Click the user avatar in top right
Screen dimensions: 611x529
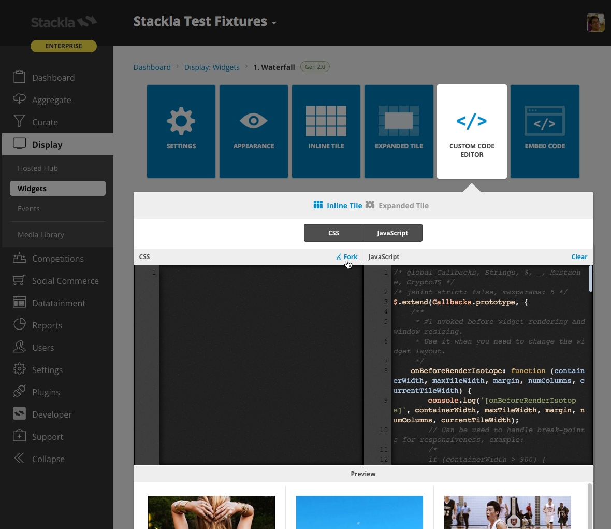(x=595, y=23)
